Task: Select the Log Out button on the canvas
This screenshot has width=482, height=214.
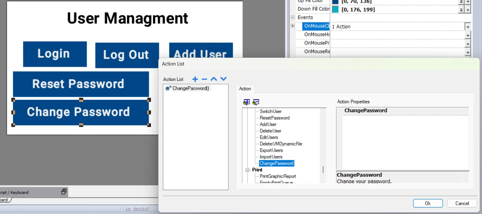Action: [127, 55]
